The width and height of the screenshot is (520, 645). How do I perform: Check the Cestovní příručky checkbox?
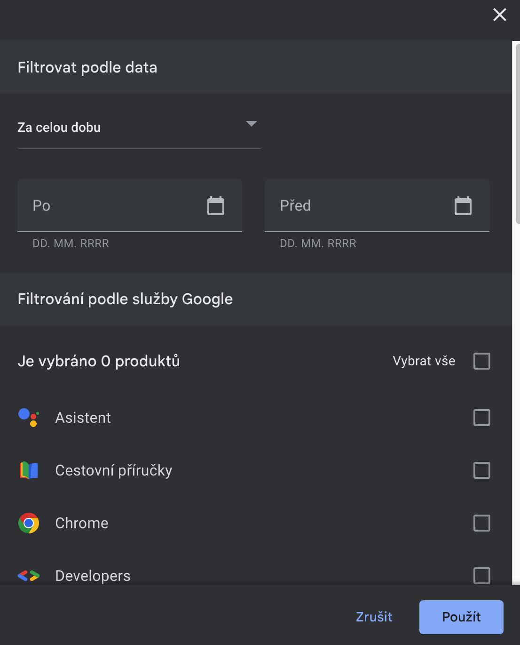(482, 470)
